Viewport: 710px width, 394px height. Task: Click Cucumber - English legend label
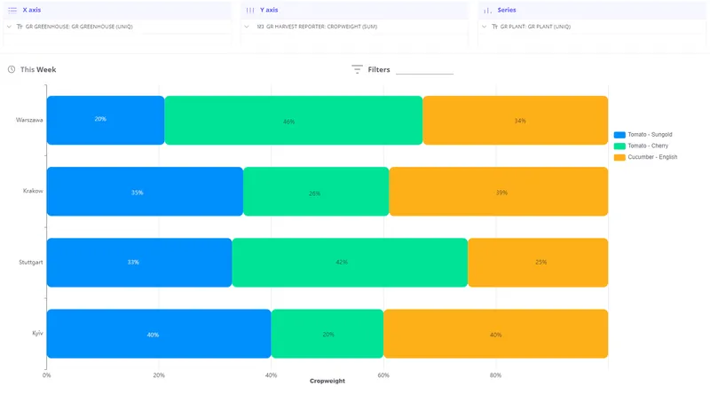(652, 157)
